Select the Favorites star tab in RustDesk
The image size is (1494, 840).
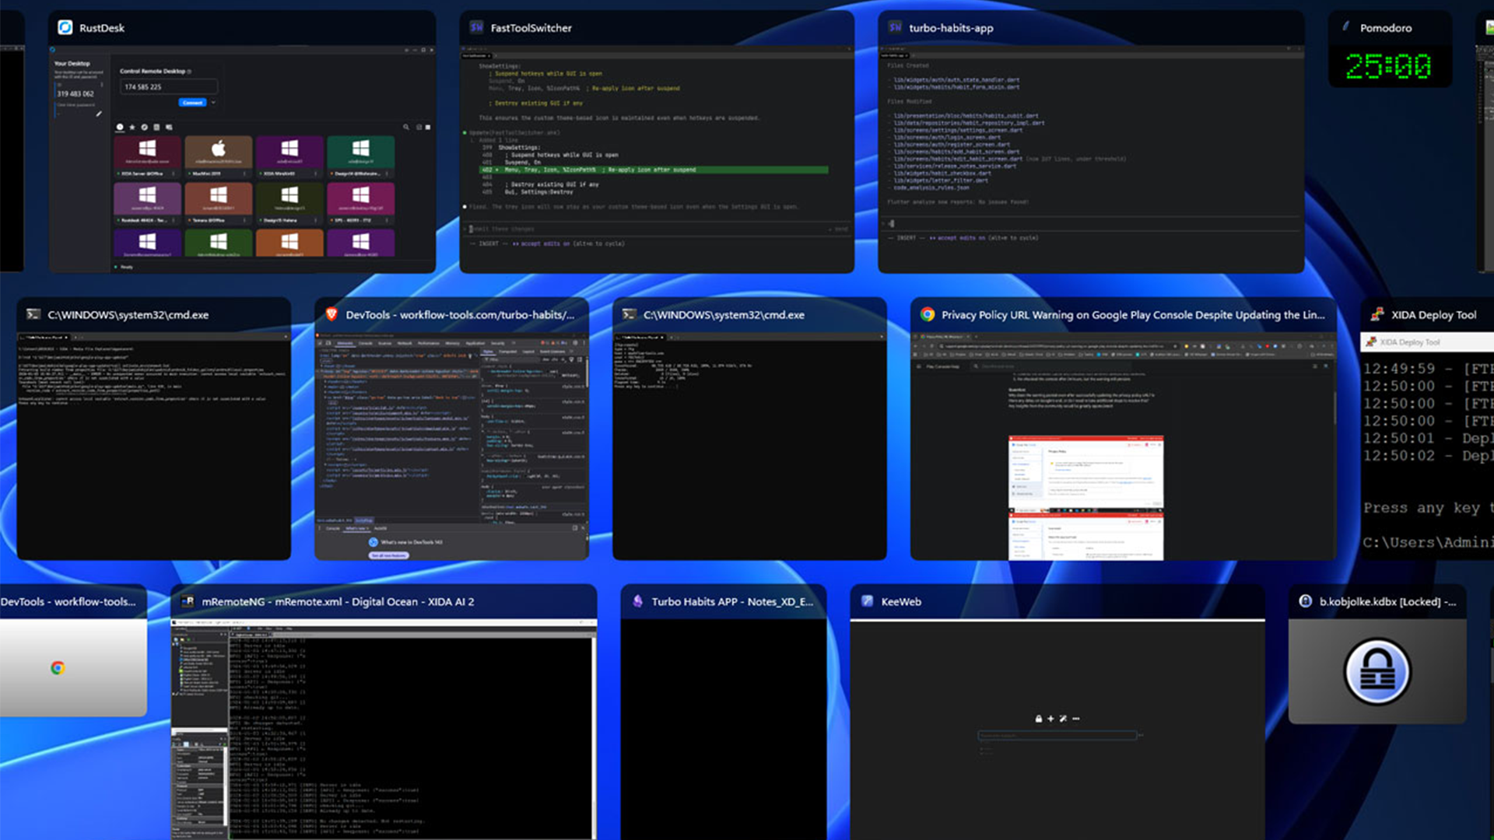coord(132,127)
